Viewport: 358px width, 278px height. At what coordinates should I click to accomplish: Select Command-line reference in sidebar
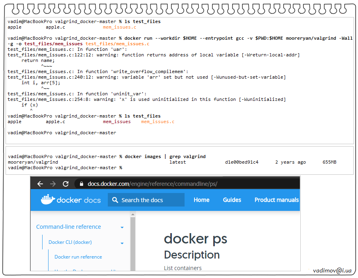click(x=68, y=227)
